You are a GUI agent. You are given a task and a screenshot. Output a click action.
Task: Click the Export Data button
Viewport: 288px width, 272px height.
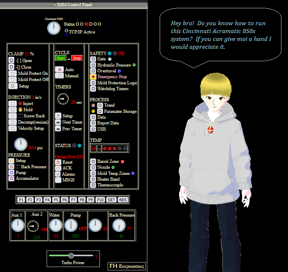93,123
